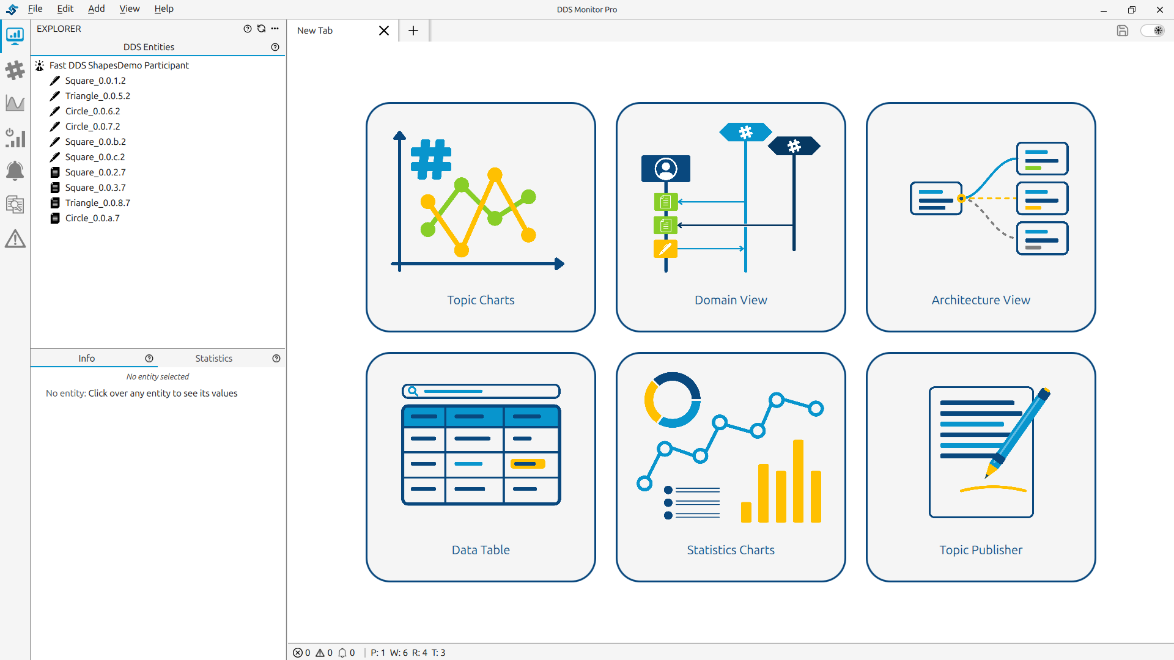The height and width of the screenshot is (660, 1174).
Task: Open the Domain View card
Action: (731, 217)
